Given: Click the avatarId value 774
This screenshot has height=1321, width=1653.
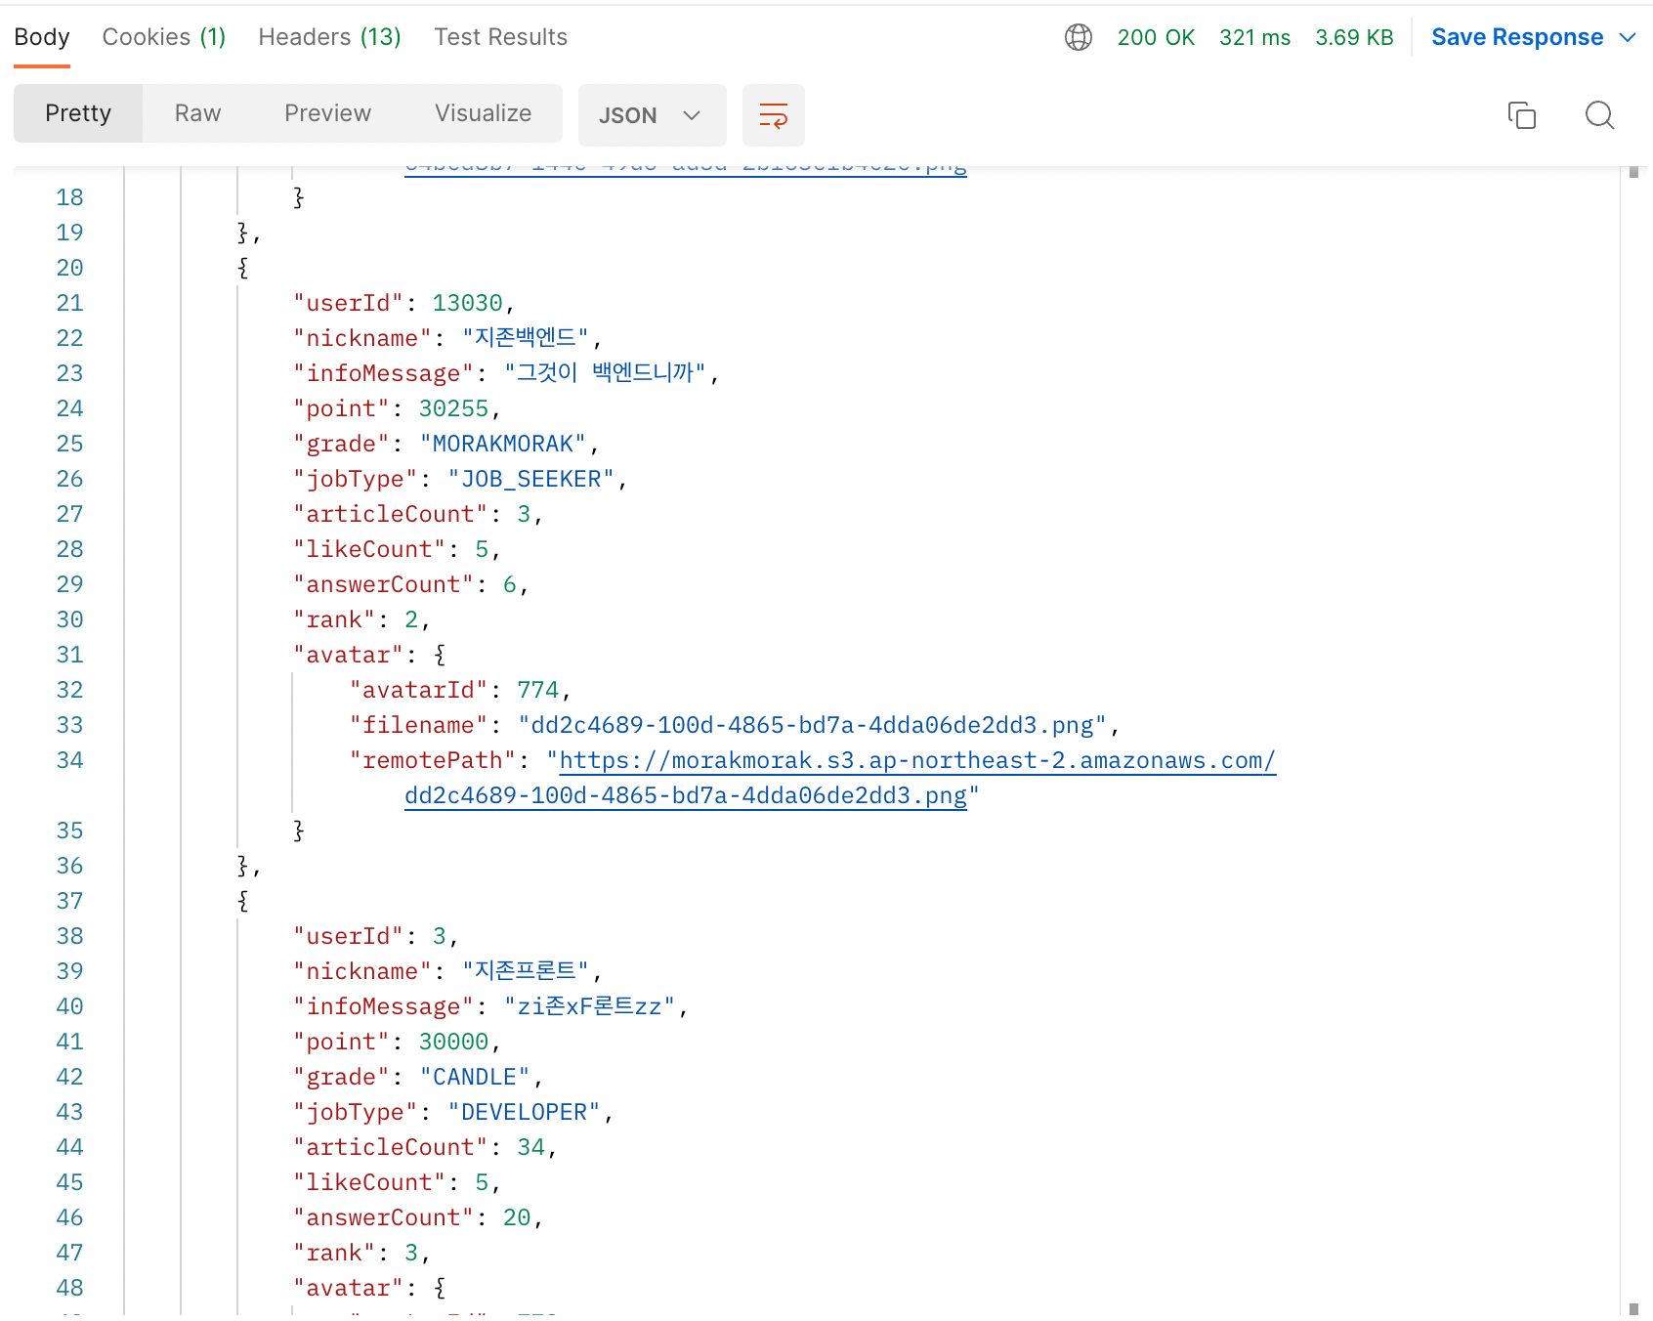Looking at the screenshot, I should pos(538,690).
